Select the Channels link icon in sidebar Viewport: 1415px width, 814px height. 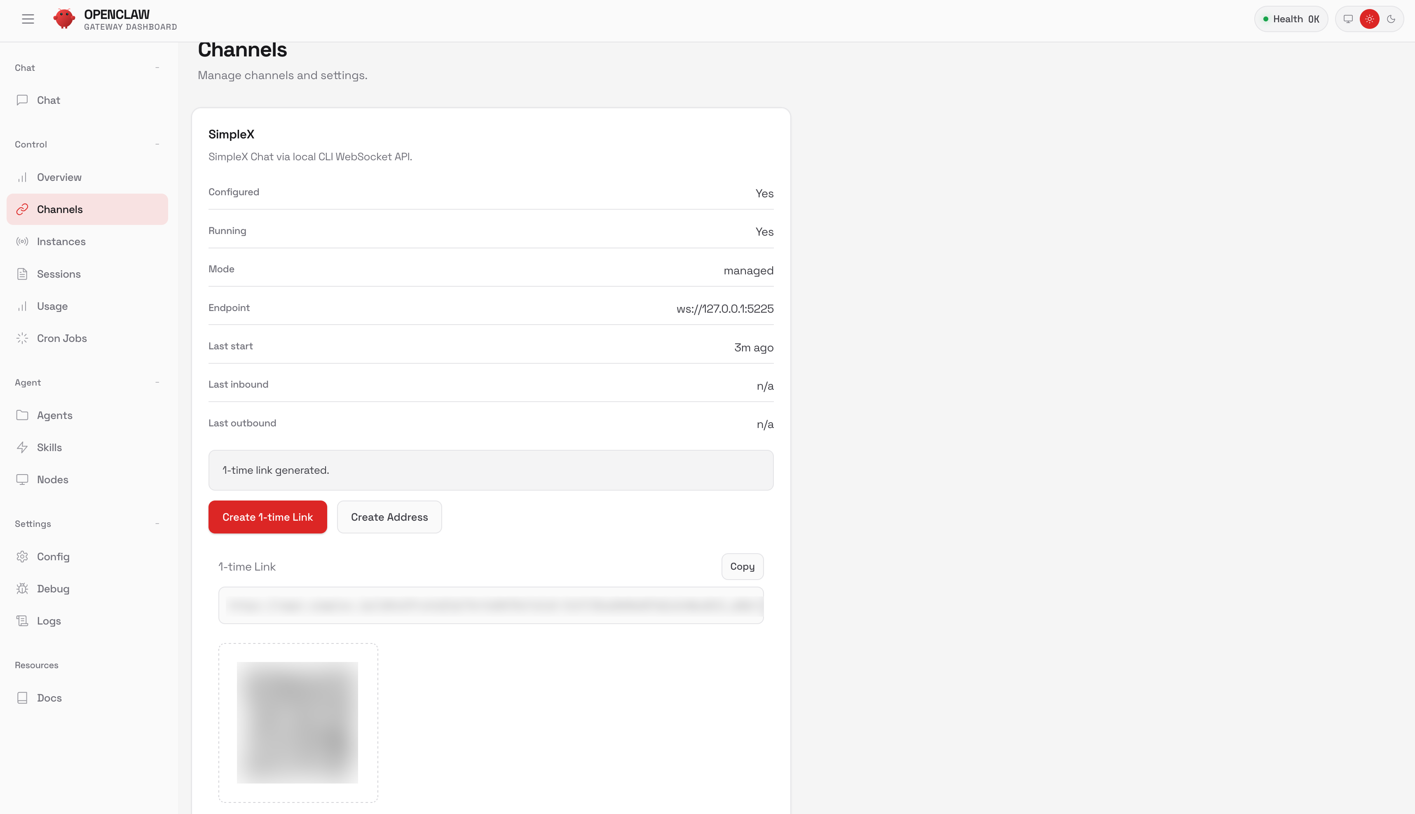[x=22, y=209]
